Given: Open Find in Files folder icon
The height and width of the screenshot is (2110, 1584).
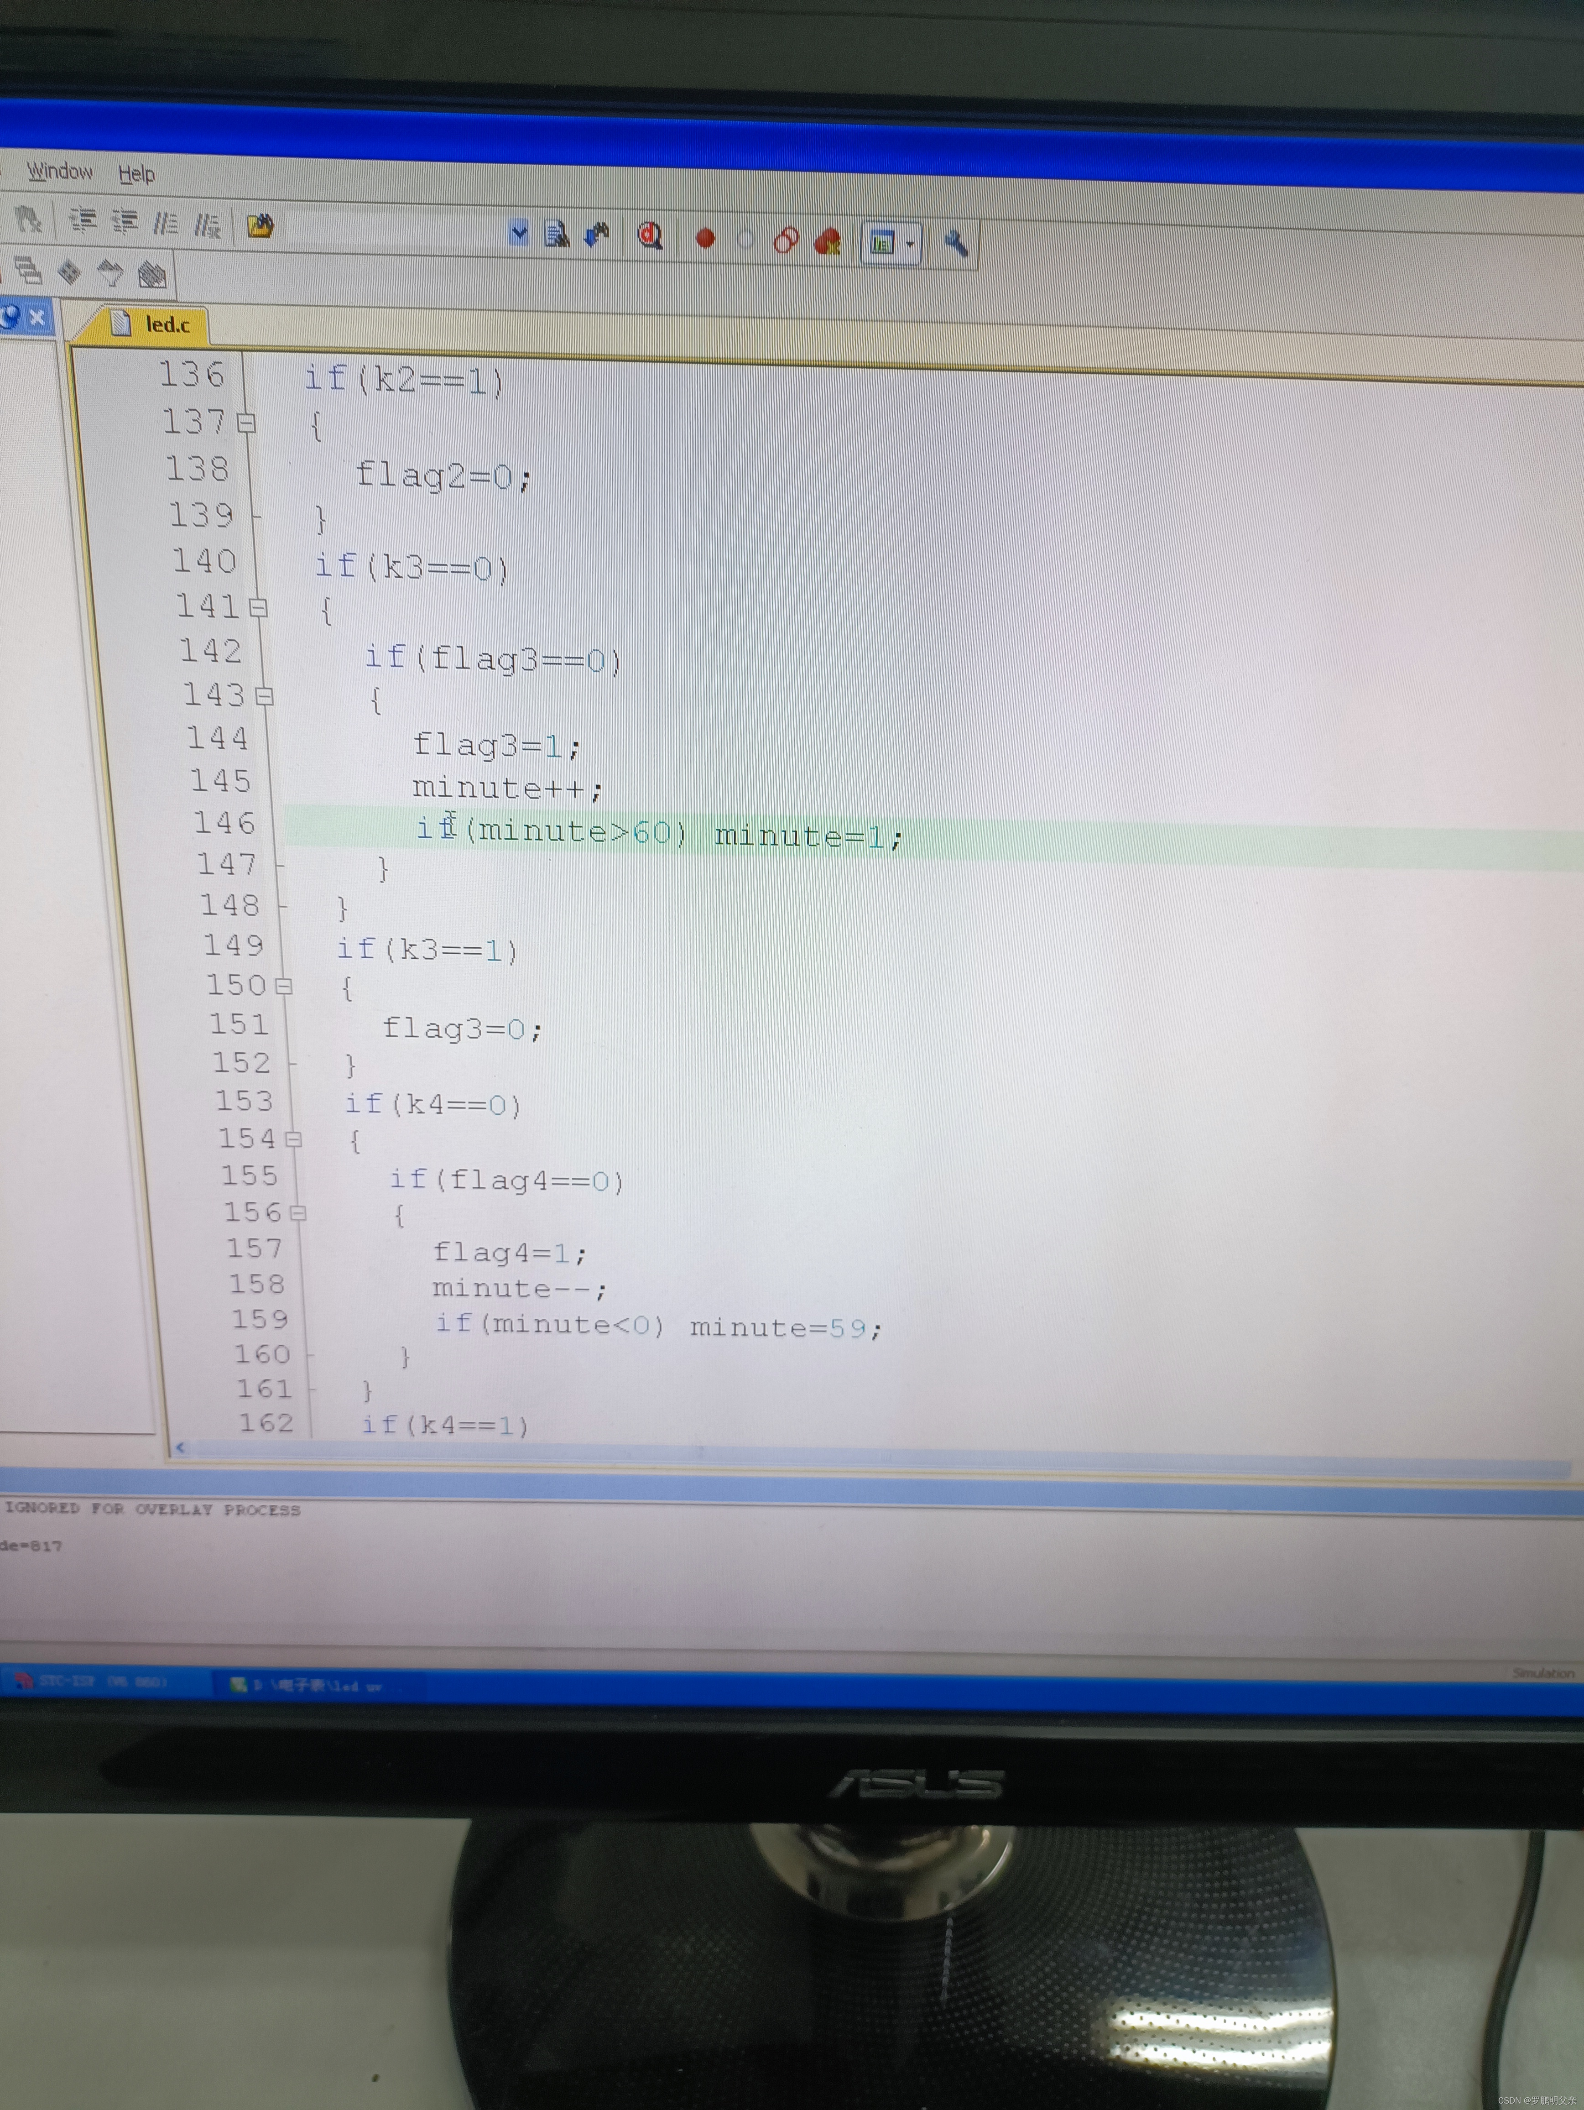Looking at the screenshot, I should tap(261, 226).
